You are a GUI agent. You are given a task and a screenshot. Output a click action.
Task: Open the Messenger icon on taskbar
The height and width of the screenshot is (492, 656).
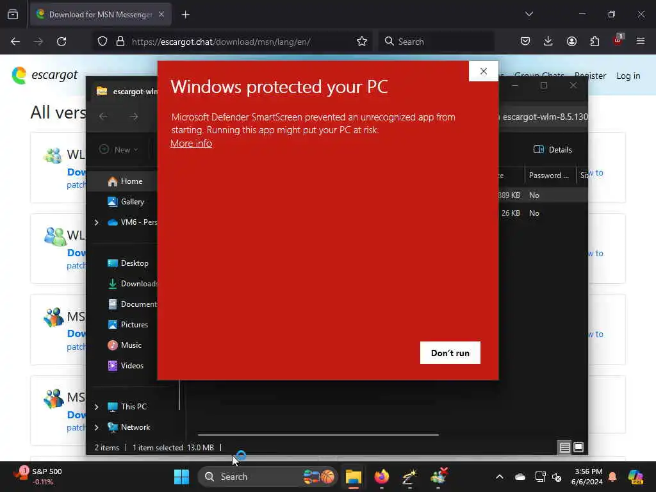pyautogui.click(x=439, y=477)
